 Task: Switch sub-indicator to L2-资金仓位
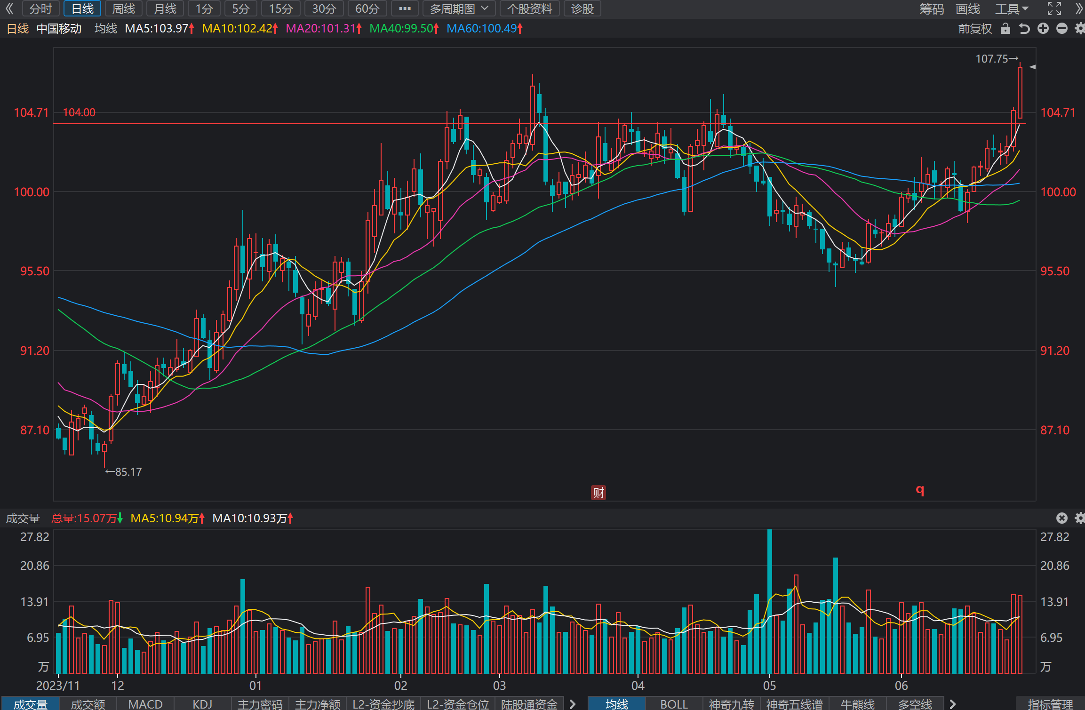(458, 704)
